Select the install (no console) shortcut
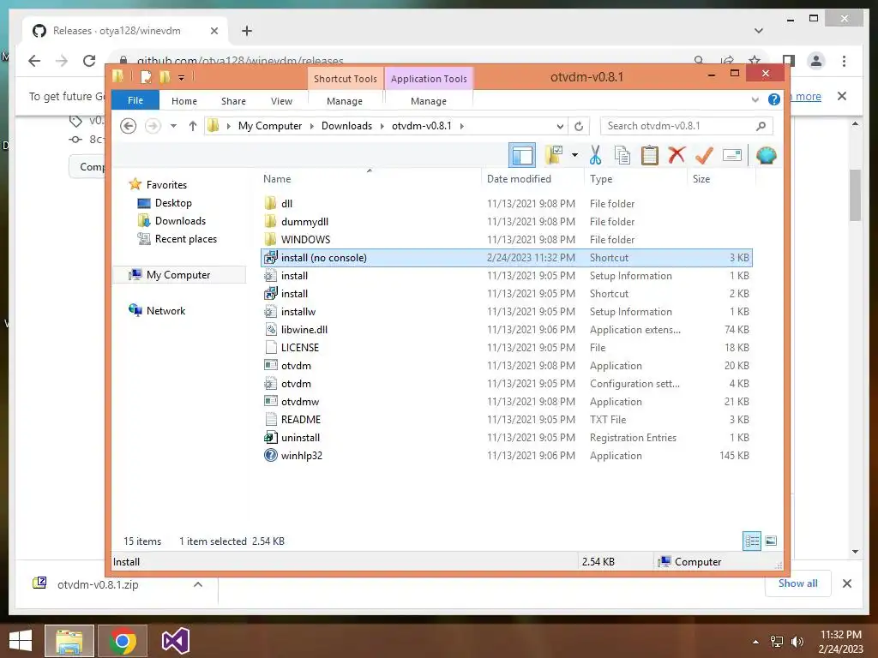This screenshot has width=878, height=658. pyautogui.click(x=507, y=257)
